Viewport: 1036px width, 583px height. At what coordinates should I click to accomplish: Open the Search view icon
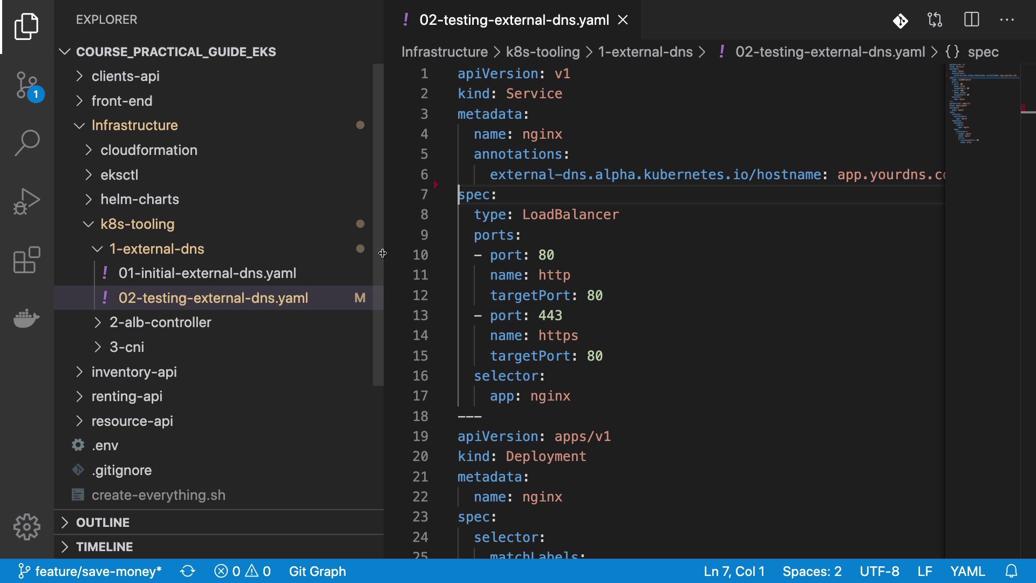(x=27, y=144)
